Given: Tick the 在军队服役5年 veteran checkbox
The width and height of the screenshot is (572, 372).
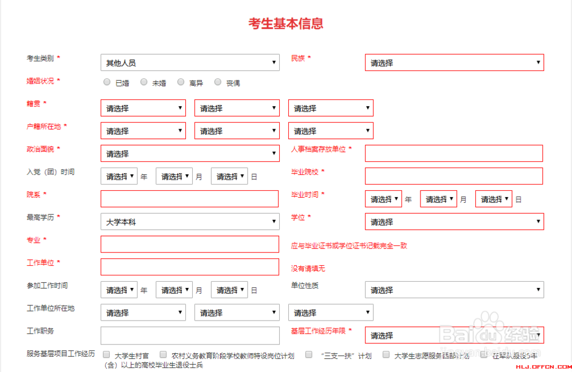Looking at the screenshot, I should click(x=483, y=354).
